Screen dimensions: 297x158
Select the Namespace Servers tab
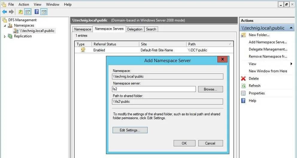click(x=109, y=29)
